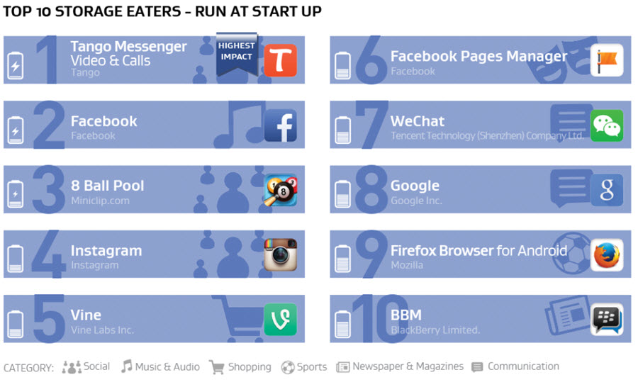Click the battery icon in the BBM row

pos(342,324)
